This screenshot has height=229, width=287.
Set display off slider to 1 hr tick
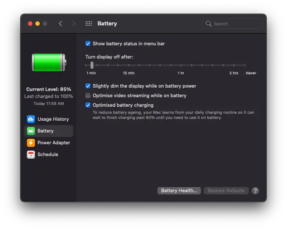181,65
